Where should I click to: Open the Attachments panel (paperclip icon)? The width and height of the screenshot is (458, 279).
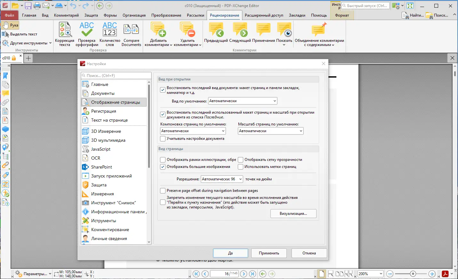tap(5, 102)
